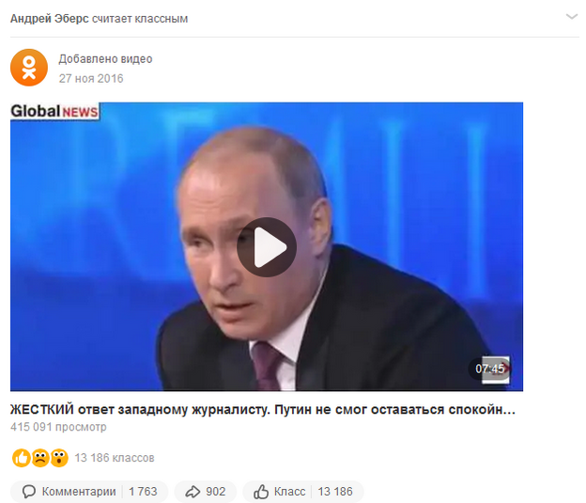This screenshot has height=503, width=586.
Task: Click the 27 ноя 2016 post date
Action: click(91, 78)
